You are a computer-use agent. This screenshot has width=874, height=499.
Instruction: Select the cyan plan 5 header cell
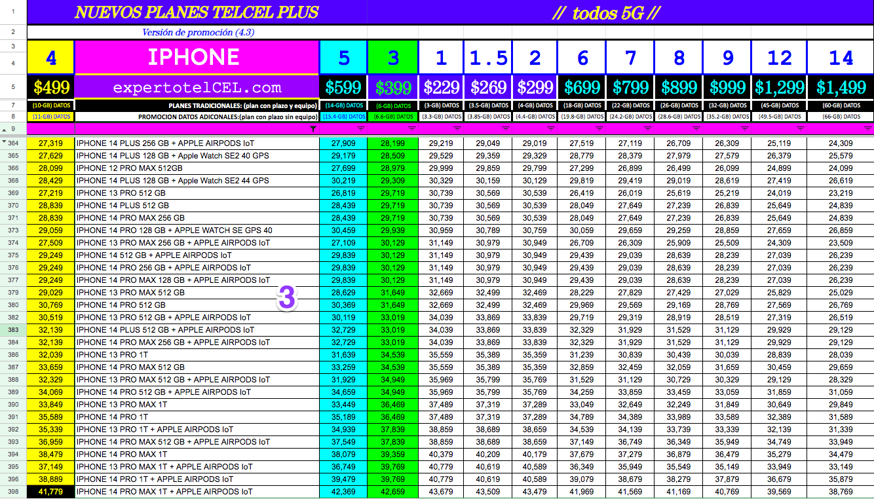coord(344,57)
